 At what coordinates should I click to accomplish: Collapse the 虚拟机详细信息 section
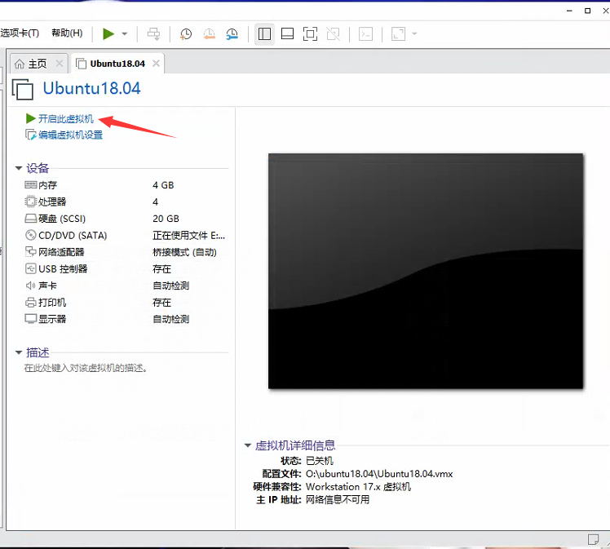coord(248,445)
